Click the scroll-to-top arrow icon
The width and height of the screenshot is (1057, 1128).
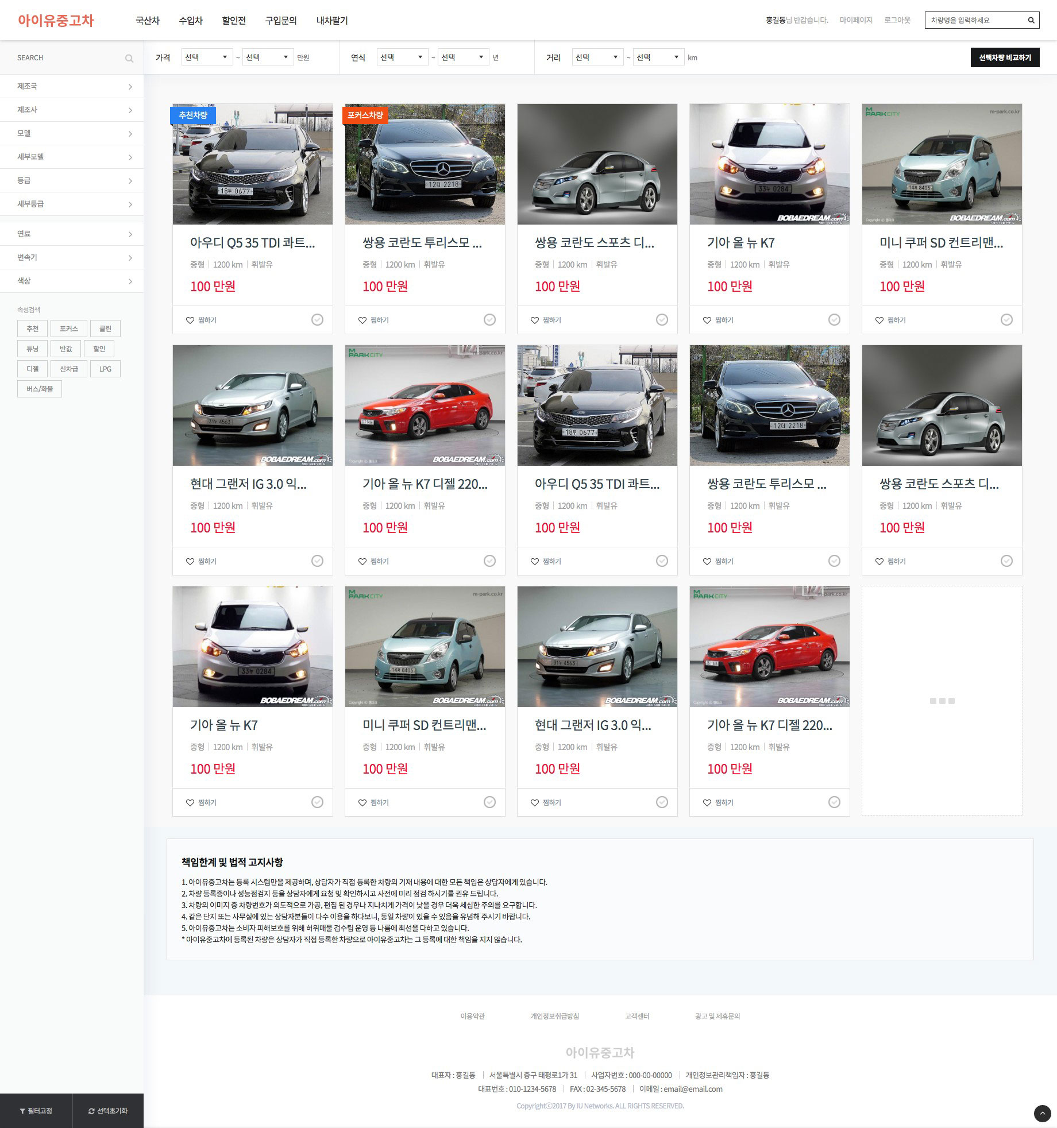[1043, 1114]
